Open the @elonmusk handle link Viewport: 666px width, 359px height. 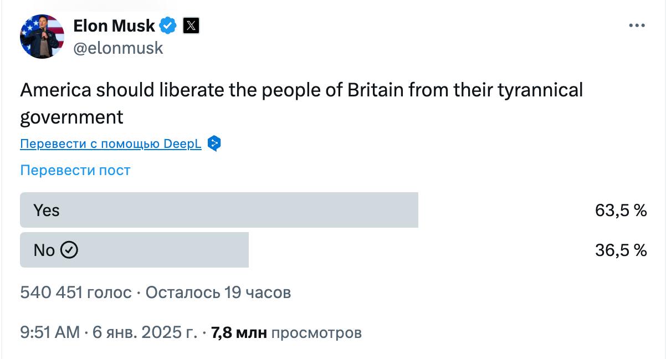pyautogui.click(x=118, y=48)
